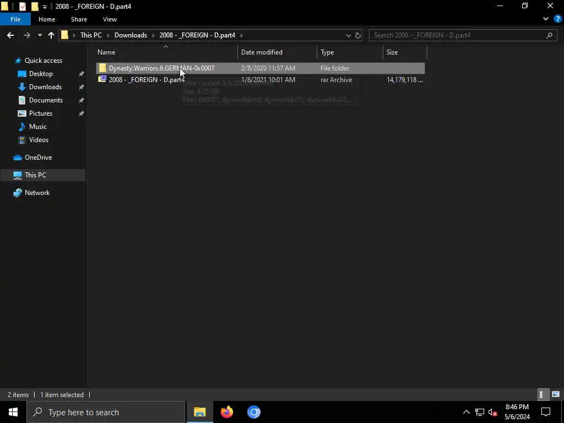Expand the ribbon with the chevron

pyautogui.click(x=546, y=19)
